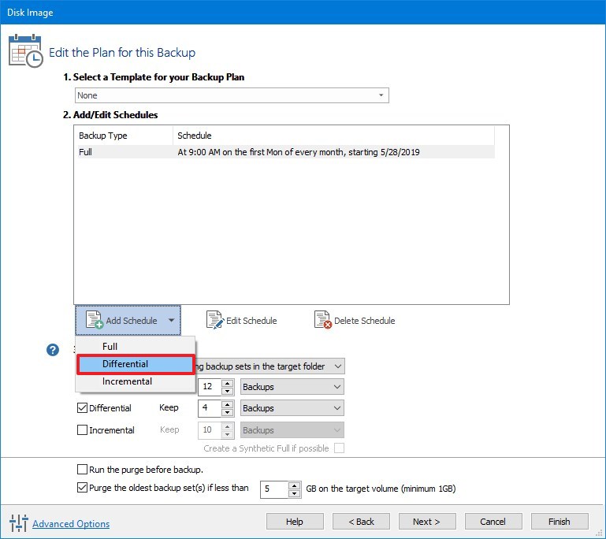
Task: Click the Add Schedule document icon
Action: click(95, 320)
